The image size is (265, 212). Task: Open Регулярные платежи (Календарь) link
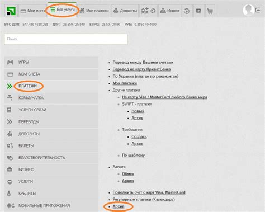pyautogui.click(x=144, y=200)
